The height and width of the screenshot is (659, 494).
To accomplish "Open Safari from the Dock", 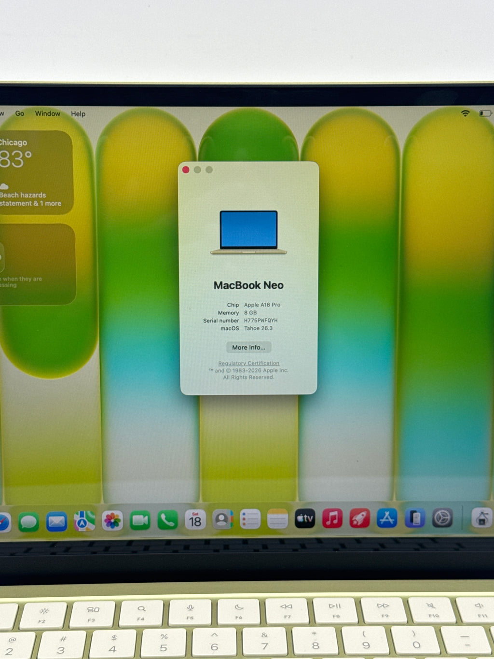I will click(3, 522).
